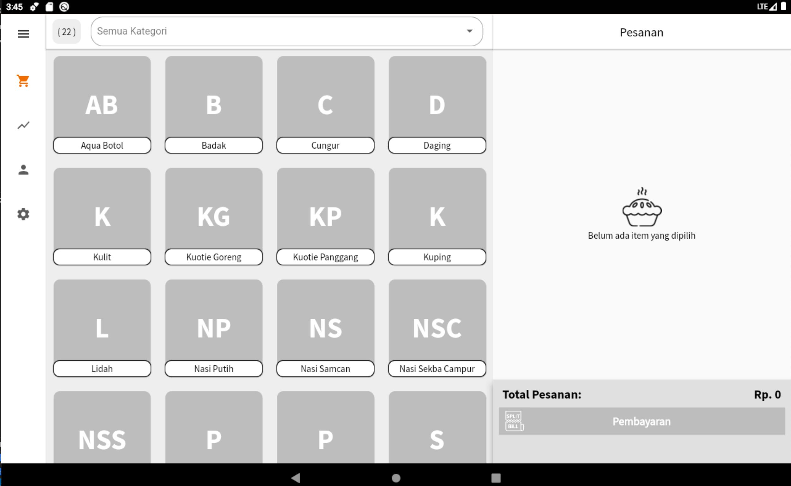The height and width of the screenshot is (486, 791).
Task: Open the analytics/trending icon
Action: pos(23,125)
